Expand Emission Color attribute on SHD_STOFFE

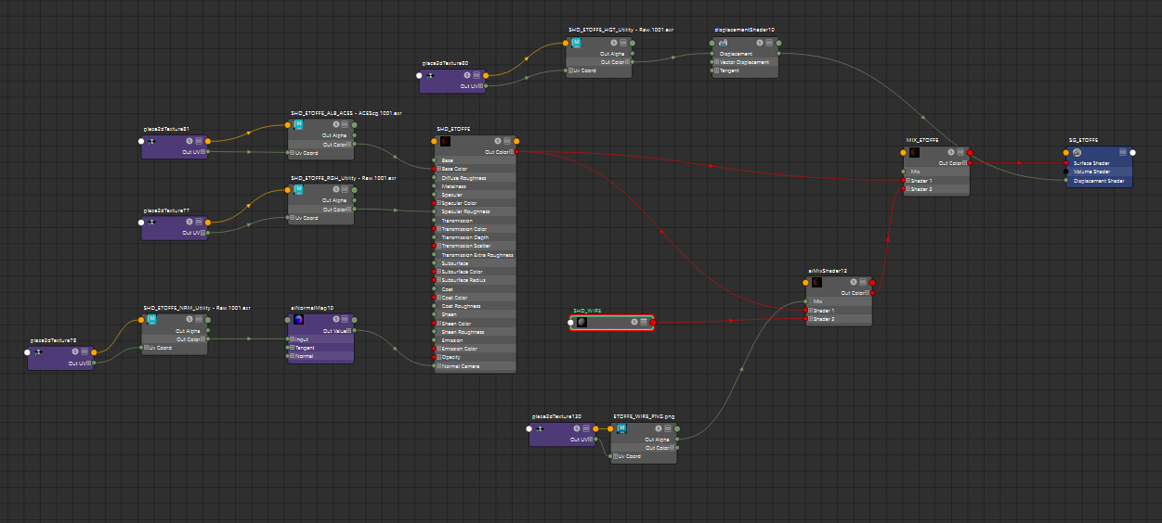click(x=439, y=349)
